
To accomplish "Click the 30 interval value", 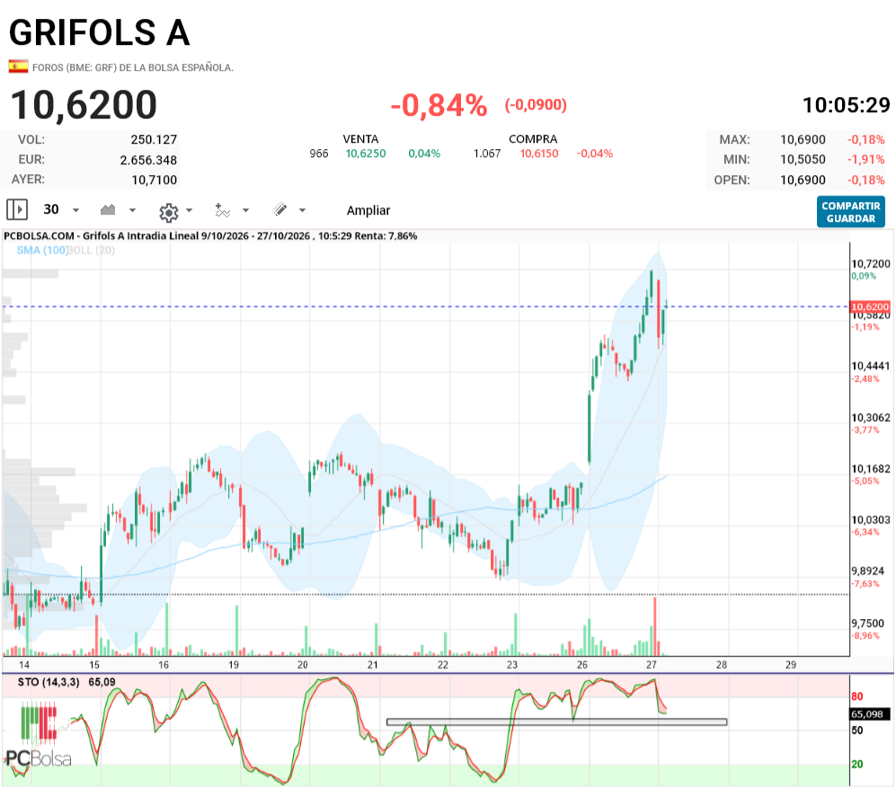I will tap(51, 209).
